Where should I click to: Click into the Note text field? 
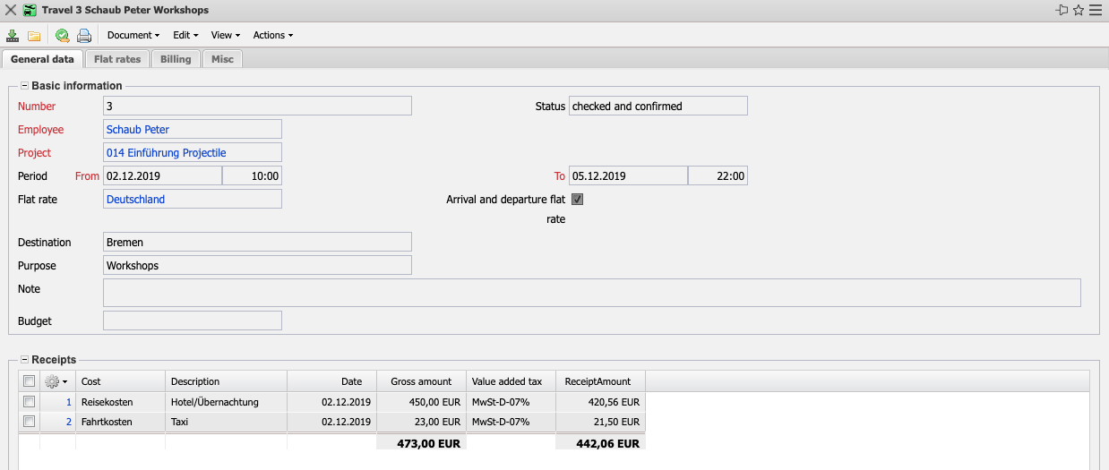click(591, 293)
